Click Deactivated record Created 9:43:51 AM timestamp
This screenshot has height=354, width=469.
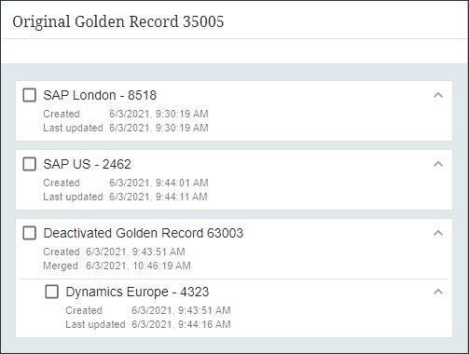click(x=135, y=252)
